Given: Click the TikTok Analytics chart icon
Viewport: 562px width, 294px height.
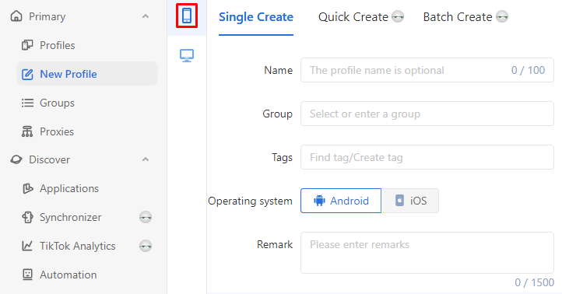Looking at the screenshot, I should (27, 246).
